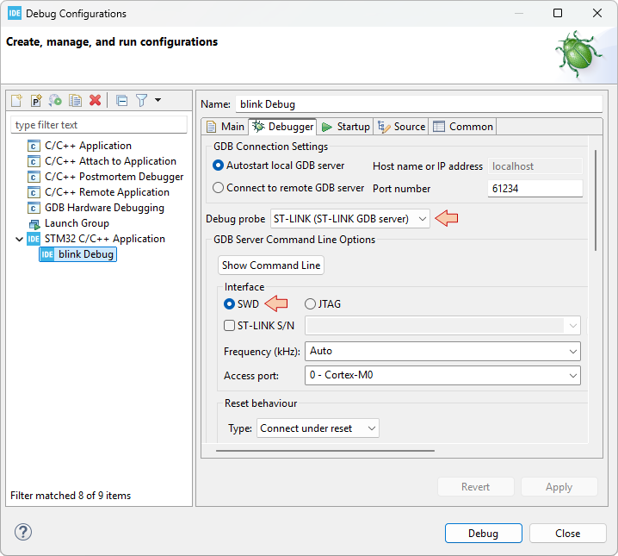
Task: Choose the JTAG interface option
Action: tap(311, 303)
